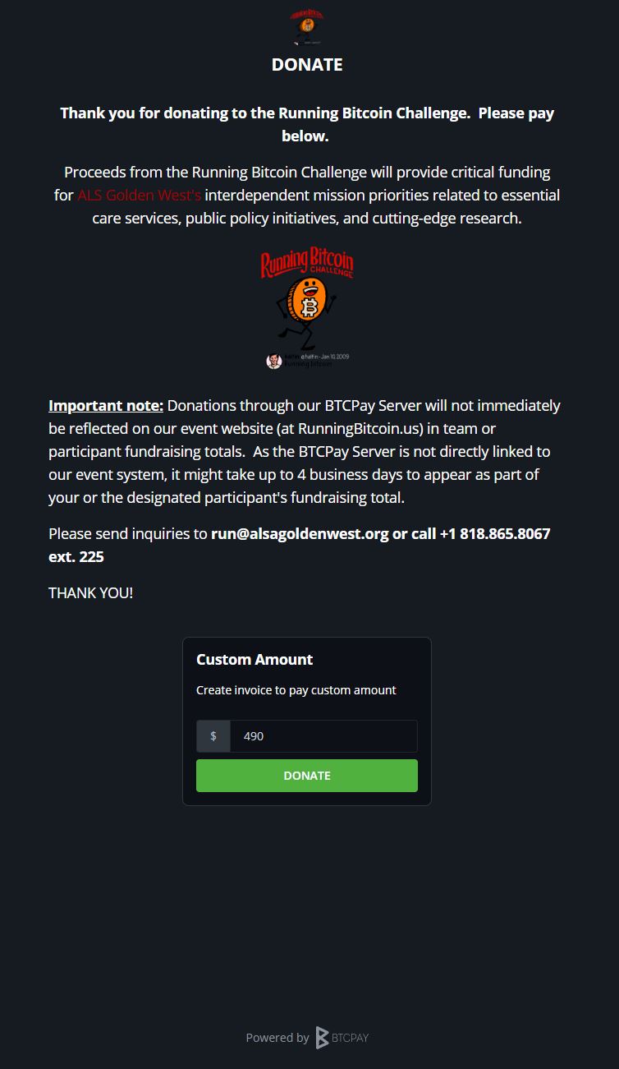Click the "Custom Amount" card title

coord(254,660)
